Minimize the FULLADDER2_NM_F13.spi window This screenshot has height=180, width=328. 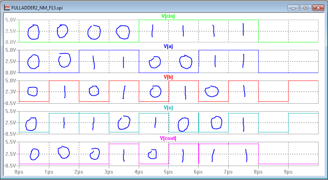pyautogui.click(x=293, y=7)
